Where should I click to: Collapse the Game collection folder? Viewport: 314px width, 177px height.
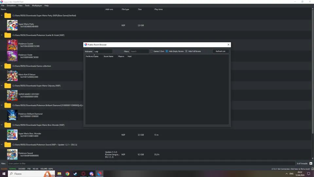pos(2,66)
